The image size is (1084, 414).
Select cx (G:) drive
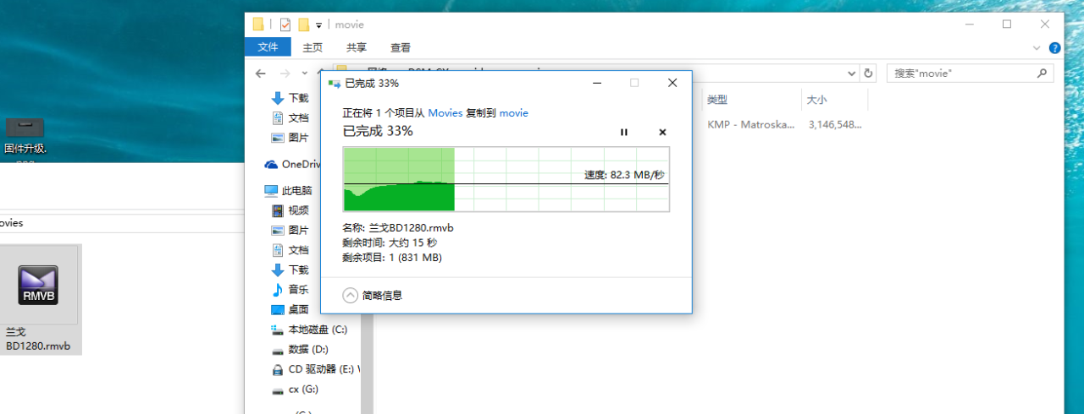[x=295, y=389]
